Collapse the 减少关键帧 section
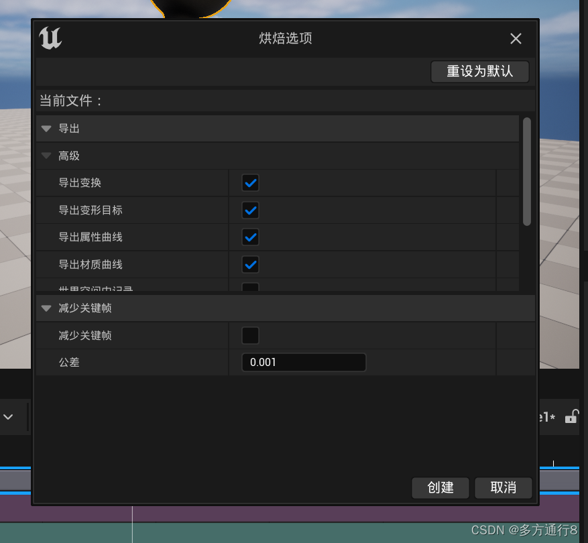The width and height of the screenshot is (588, 543). (46, 308)
